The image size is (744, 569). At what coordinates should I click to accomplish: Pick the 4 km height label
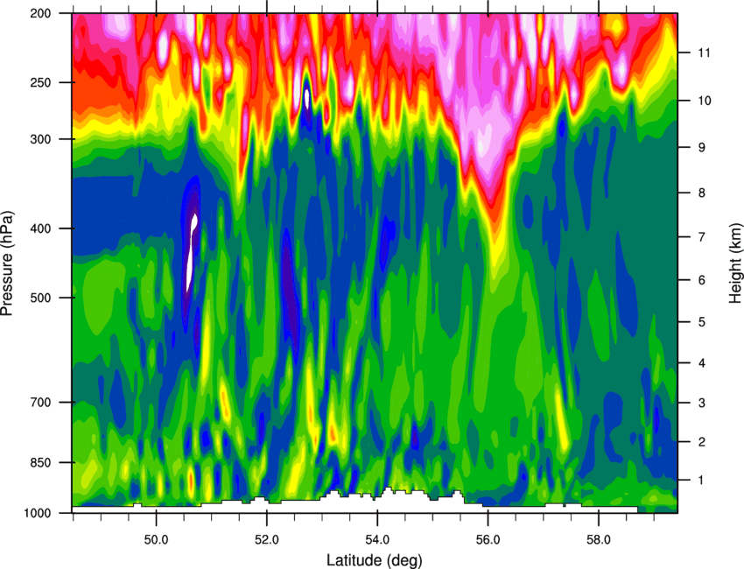click(702, 363)
